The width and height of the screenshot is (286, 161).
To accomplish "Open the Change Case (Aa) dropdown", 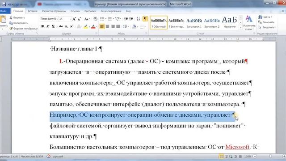I will click(87, 19).
